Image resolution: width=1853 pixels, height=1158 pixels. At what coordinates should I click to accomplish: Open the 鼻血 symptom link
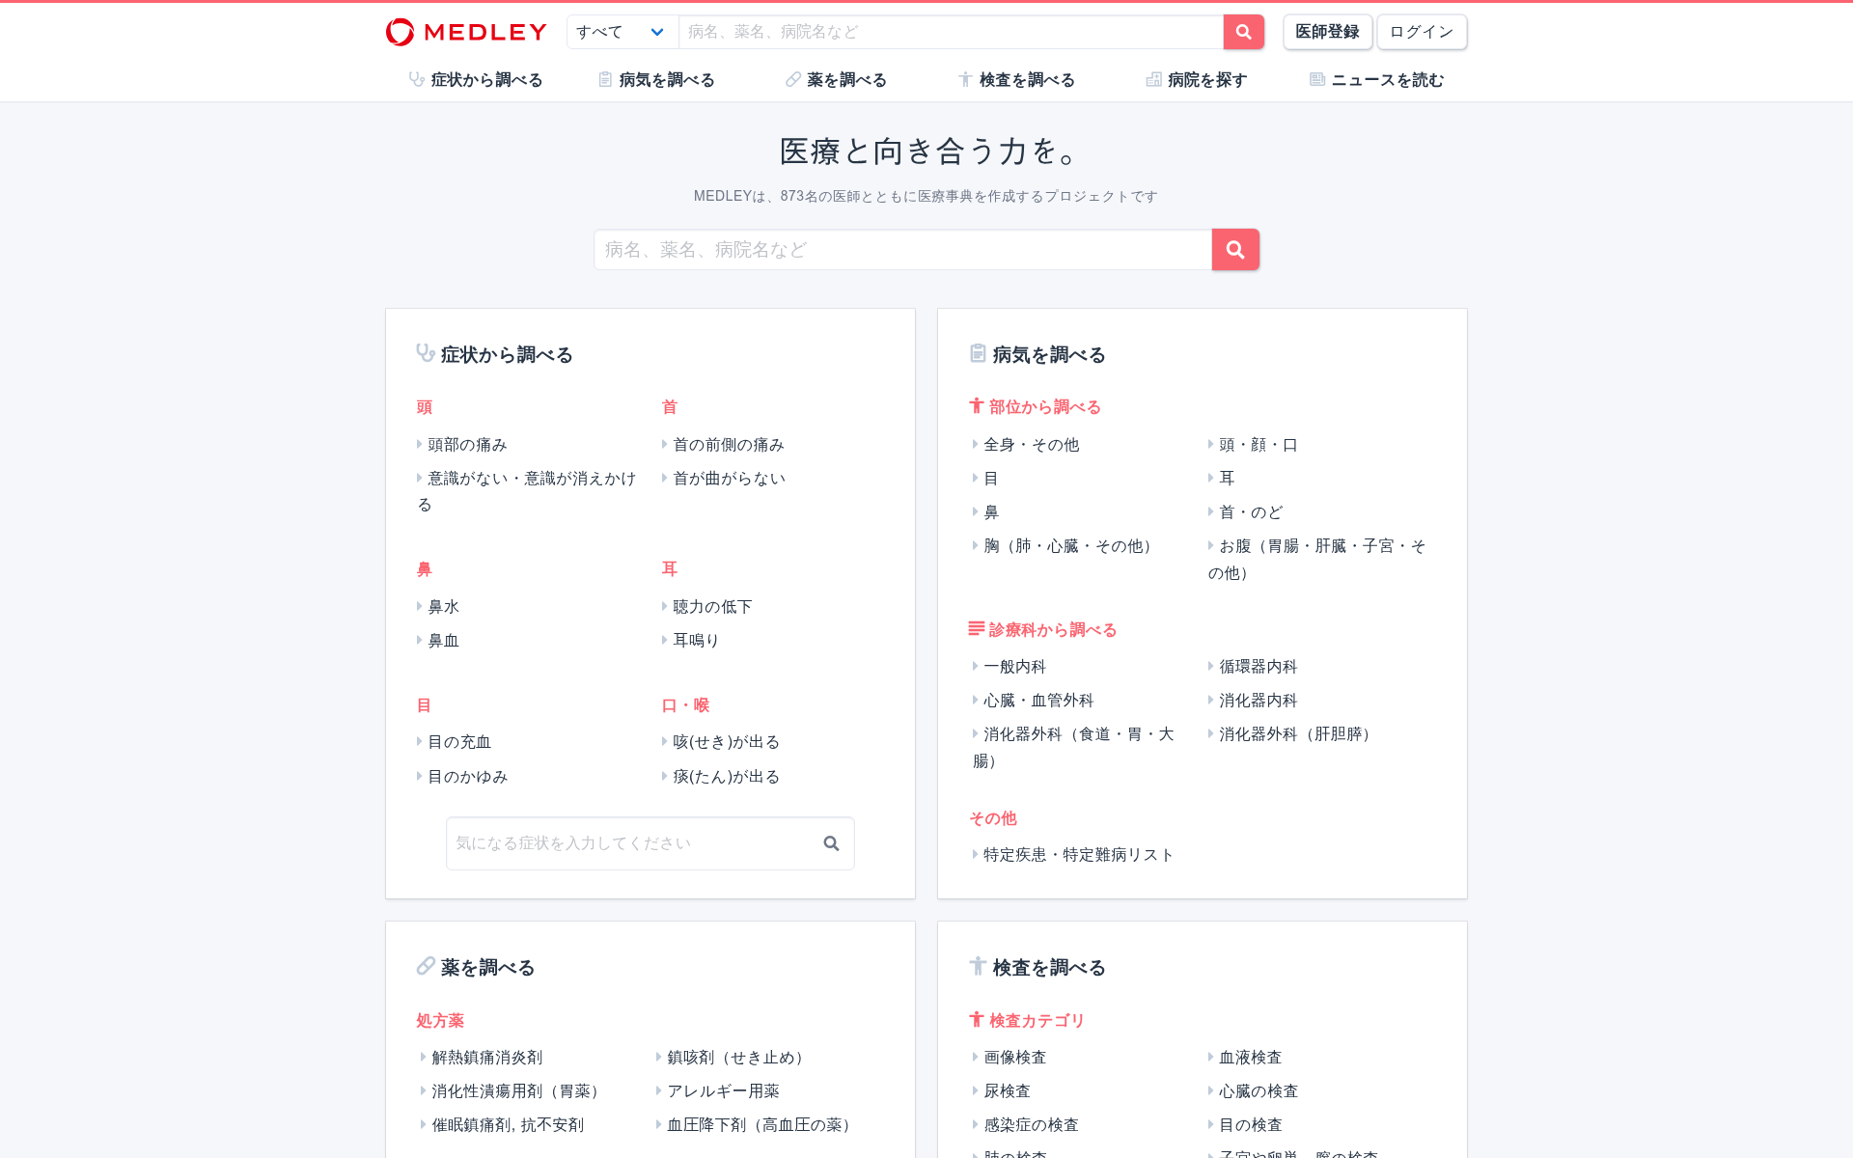(x=443, y=641)
